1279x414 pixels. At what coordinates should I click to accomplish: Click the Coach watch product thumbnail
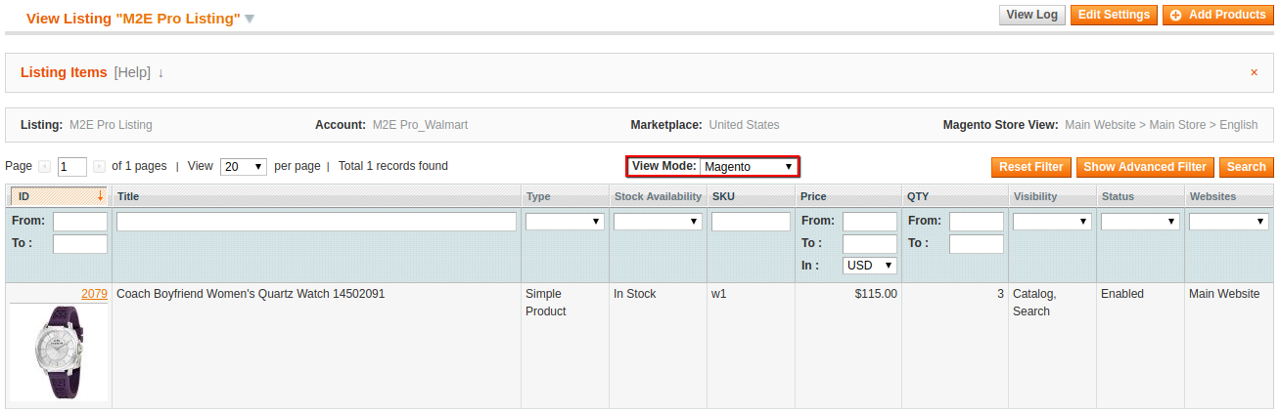pyautogui.click(x=59, y=353)
